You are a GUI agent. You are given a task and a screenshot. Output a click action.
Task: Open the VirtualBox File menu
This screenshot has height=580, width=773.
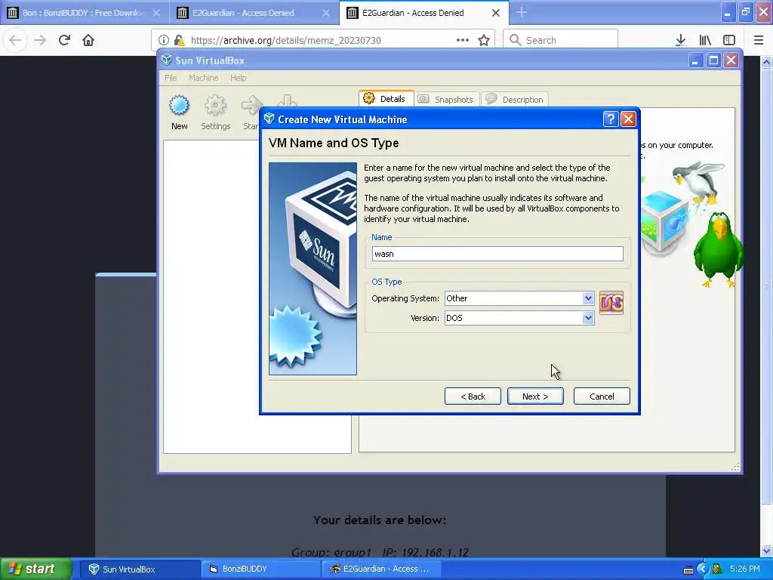point(171,78)
